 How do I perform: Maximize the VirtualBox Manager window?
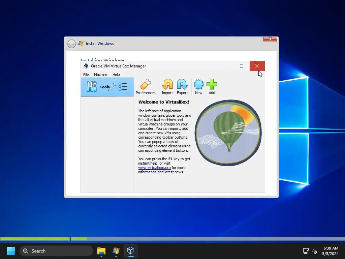241,66
